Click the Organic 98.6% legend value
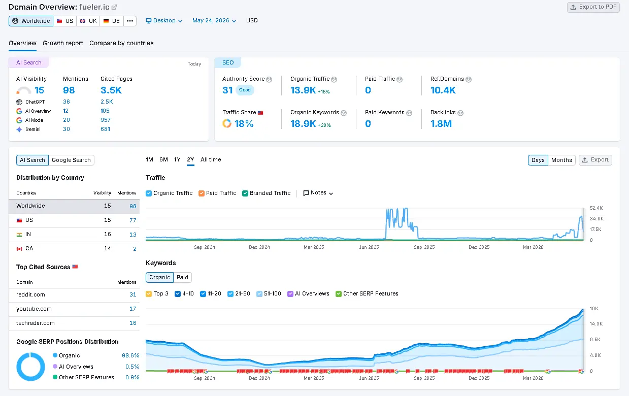The height and width of the screenshot is (396, 629). [130, 356]
